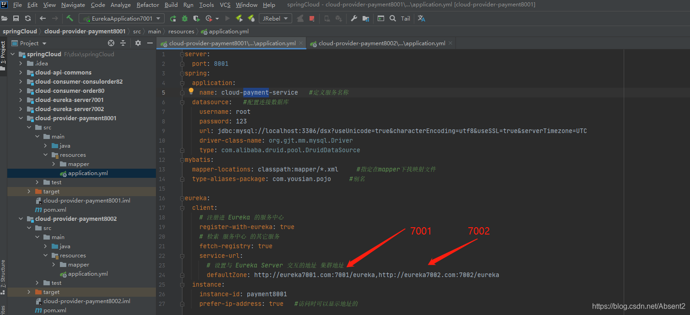Open the File menu

(17, 5)
